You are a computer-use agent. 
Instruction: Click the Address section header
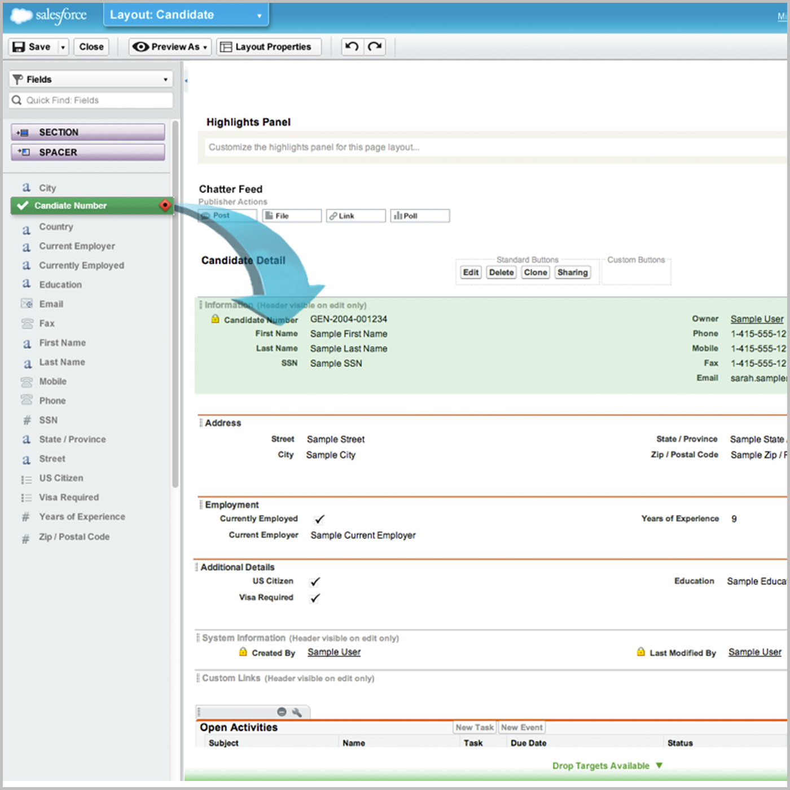click(x=223, y=423)
